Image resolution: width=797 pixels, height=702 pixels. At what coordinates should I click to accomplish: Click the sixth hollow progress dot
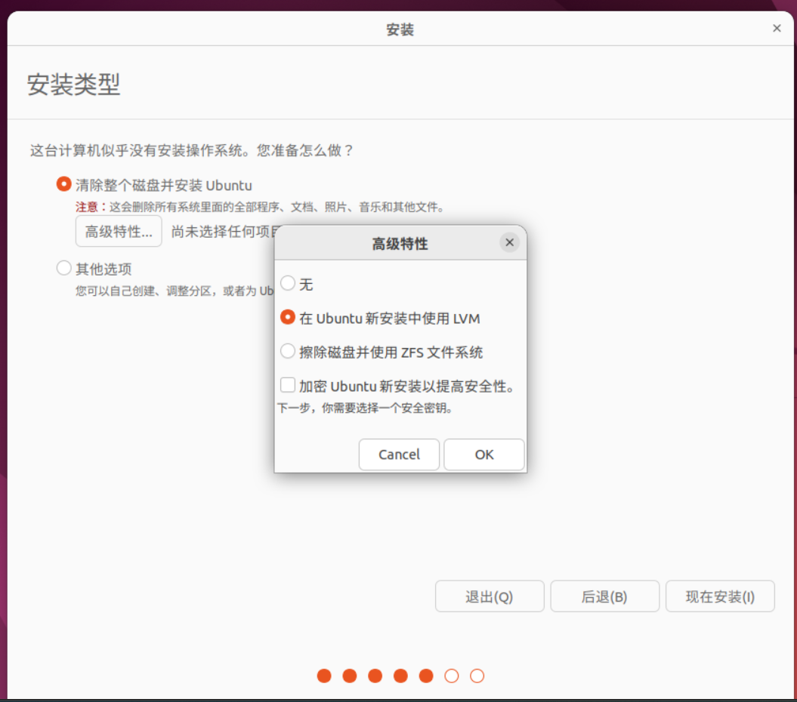pos(451,676)
